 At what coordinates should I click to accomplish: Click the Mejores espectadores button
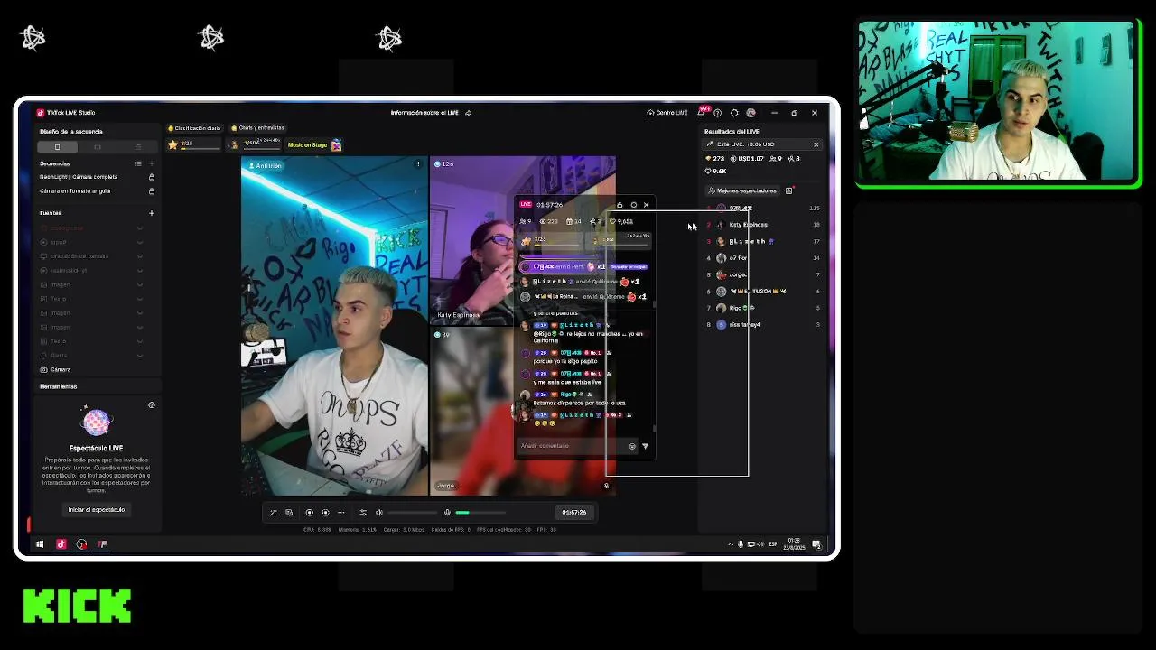tap(742, 190)
